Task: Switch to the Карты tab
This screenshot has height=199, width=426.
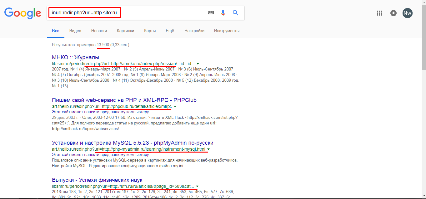Action: [x=150, y=31]
